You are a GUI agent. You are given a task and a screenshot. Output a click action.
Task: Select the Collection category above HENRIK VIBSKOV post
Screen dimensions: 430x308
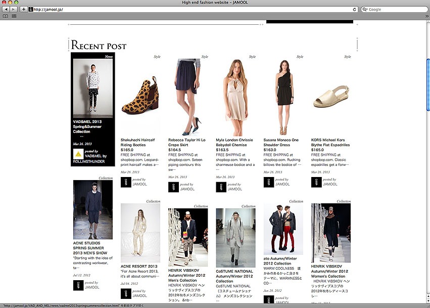point(345,201)
